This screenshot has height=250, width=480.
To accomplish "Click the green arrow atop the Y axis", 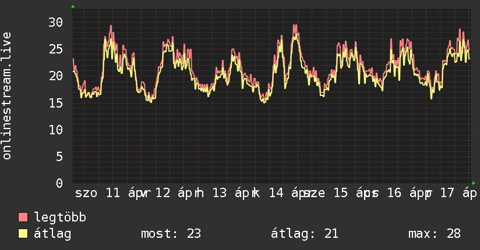I will coord(73,6).
